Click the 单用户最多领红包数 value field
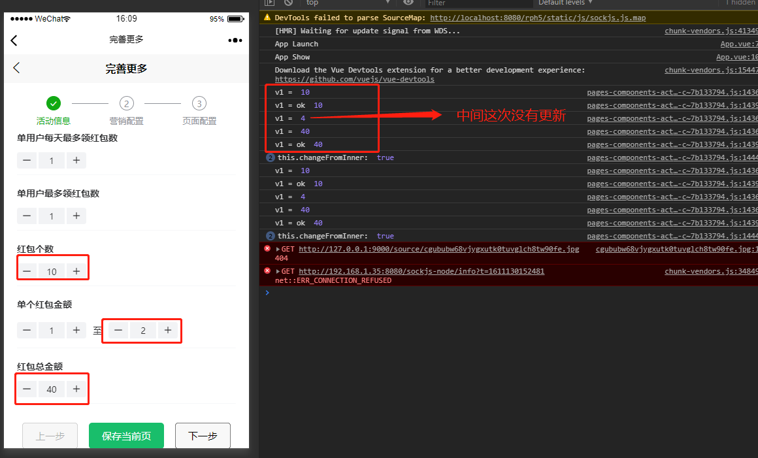Screen dimensions: 758x458 52,216
